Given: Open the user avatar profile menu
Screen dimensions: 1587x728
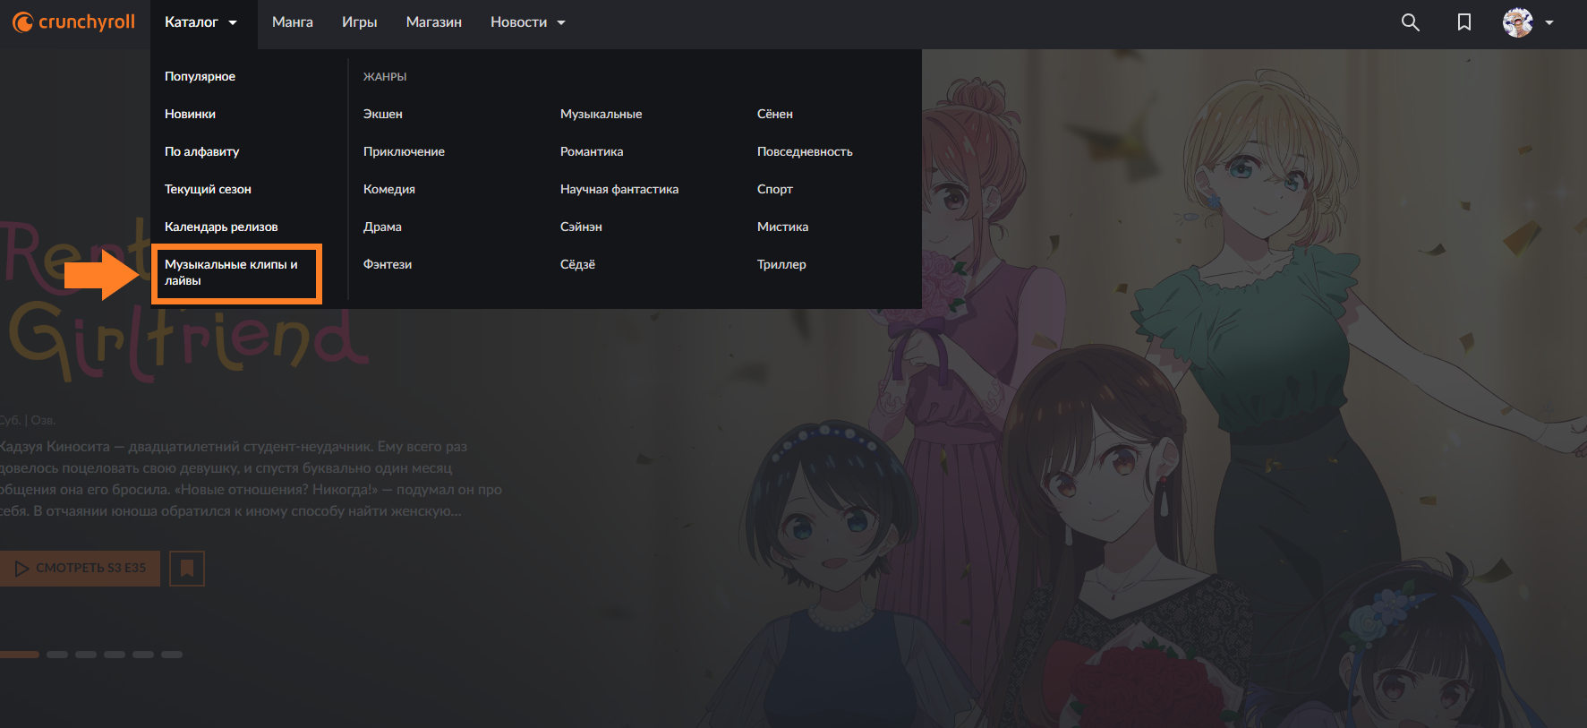Looking at the screenshot, I should click(1518, 22).
